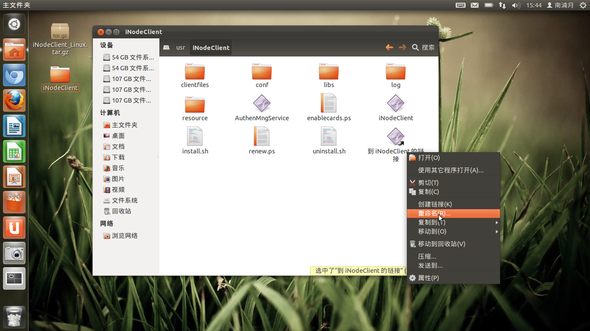This screenshot has width=590, height=331.
Task: Choose 发送到... in the context menu
Action: tap(454, 265)
